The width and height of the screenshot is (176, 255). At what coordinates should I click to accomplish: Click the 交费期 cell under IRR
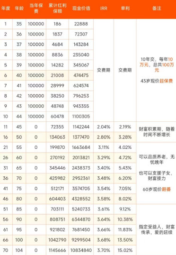(104, 70)
